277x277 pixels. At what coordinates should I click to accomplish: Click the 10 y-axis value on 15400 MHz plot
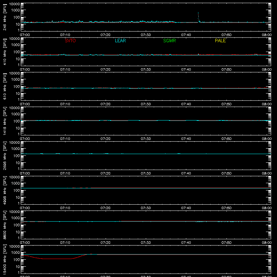click(x=18, y=267)
